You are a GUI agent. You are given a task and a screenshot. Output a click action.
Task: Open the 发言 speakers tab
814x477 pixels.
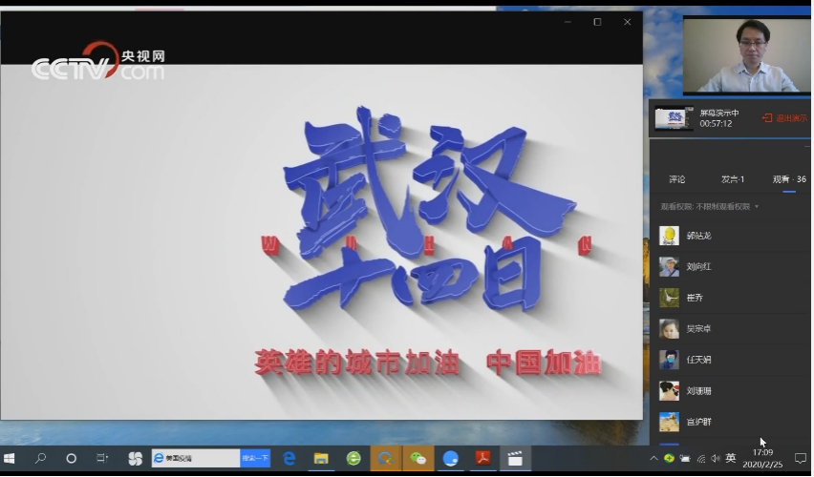(x=732, y=179)
